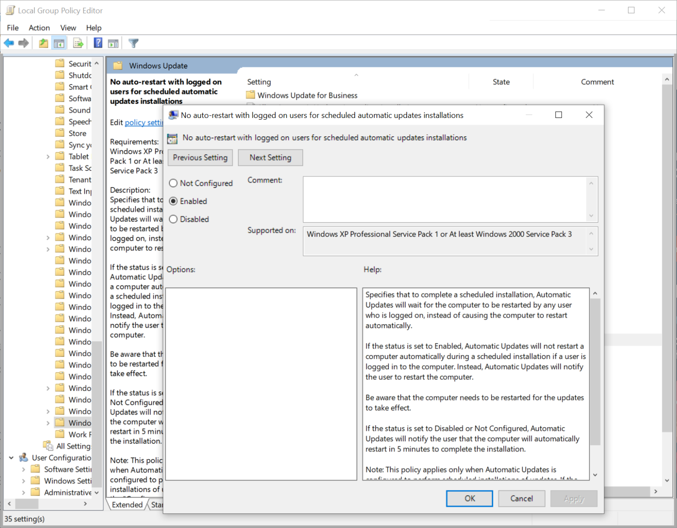Toggle Show/Hide Action Pane icon
The image size is (677, 528).
click(113, 43)
